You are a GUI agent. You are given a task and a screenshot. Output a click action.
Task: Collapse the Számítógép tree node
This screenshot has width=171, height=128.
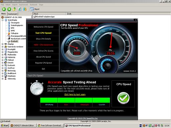point(3,20)
